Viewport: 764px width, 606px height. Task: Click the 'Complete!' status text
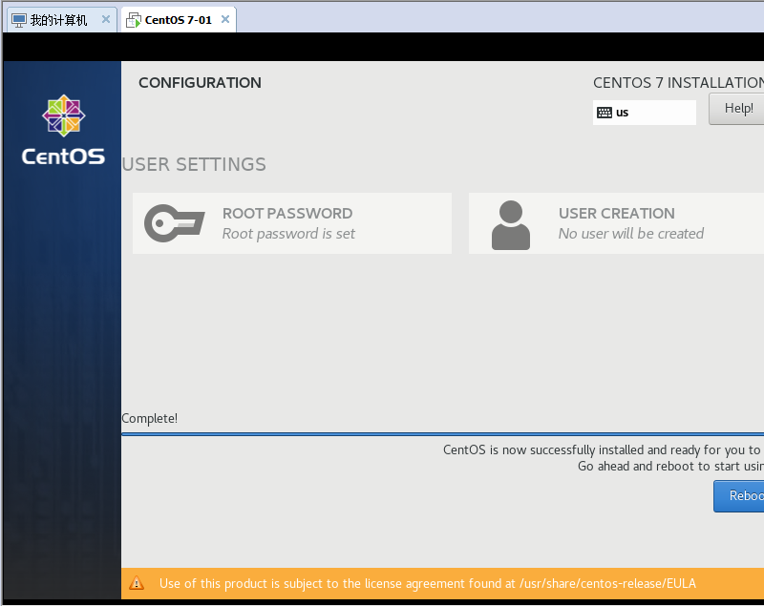pyautogui.click(x=150, y=419)
